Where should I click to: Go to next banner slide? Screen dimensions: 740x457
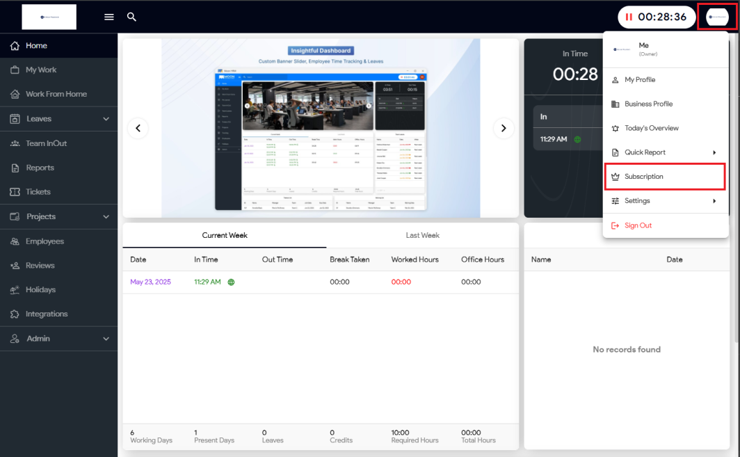[504, 128]
